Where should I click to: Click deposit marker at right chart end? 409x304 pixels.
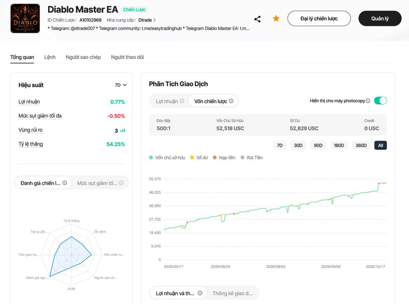coord(379,183)
